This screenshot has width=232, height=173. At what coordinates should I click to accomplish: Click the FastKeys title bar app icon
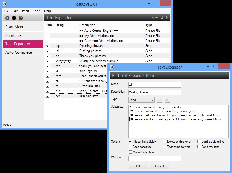4,4
